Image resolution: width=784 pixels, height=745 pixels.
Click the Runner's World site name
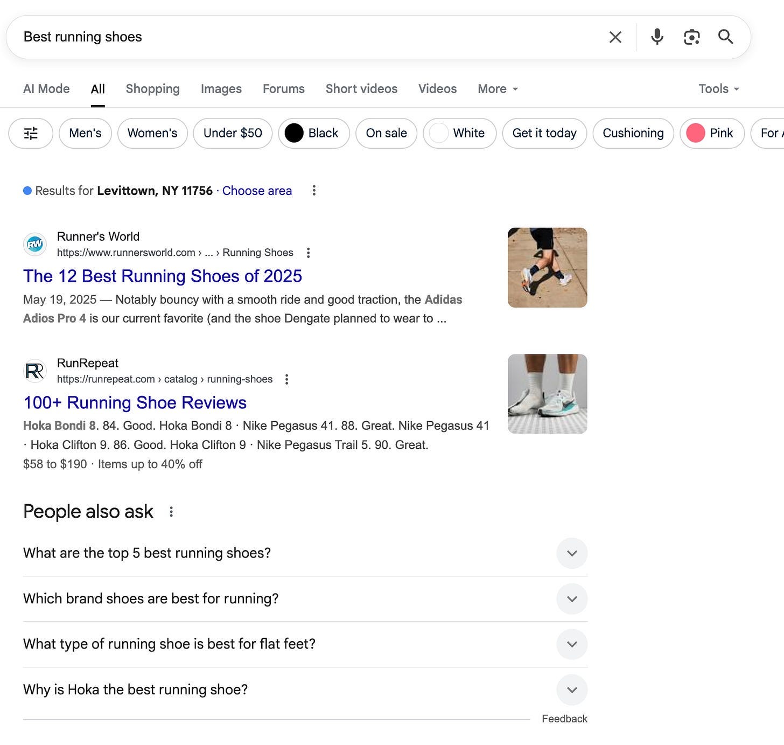(98, 236)
